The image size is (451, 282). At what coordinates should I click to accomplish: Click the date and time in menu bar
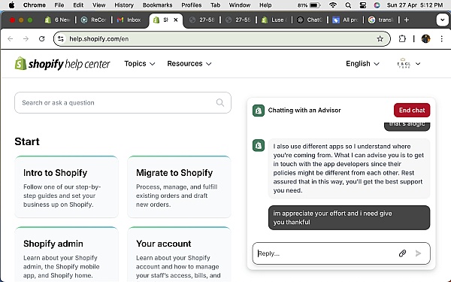coord(415,5)
